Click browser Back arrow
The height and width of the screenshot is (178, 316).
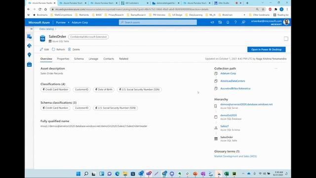(29, 9)
